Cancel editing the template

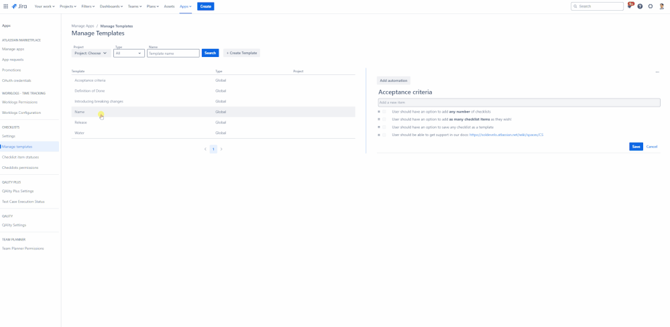pyautogui.click(x=652, y=147)
